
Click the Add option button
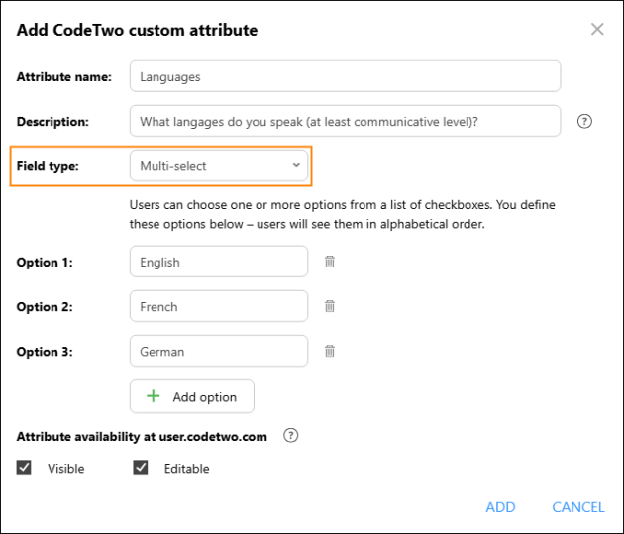pos(192,396)
